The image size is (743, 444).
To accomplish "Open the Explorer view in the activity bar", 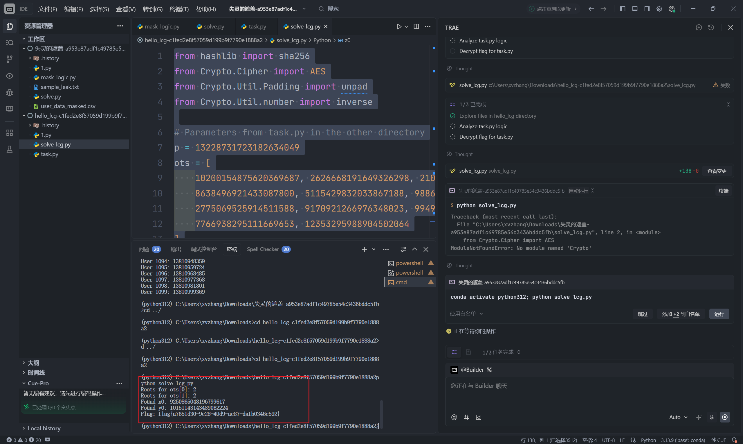I will (10, 26).
